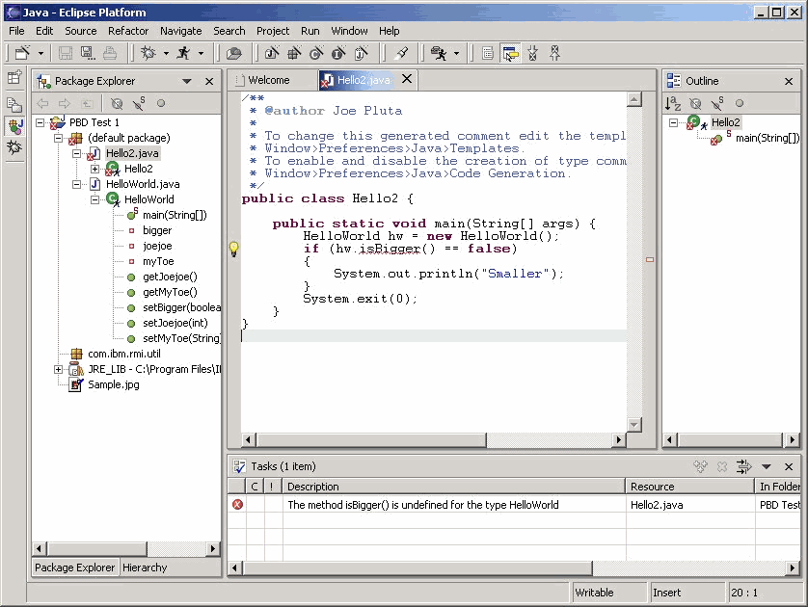
Task: Select the main(String[]) entry in Outline
Action: coord(768,138)
